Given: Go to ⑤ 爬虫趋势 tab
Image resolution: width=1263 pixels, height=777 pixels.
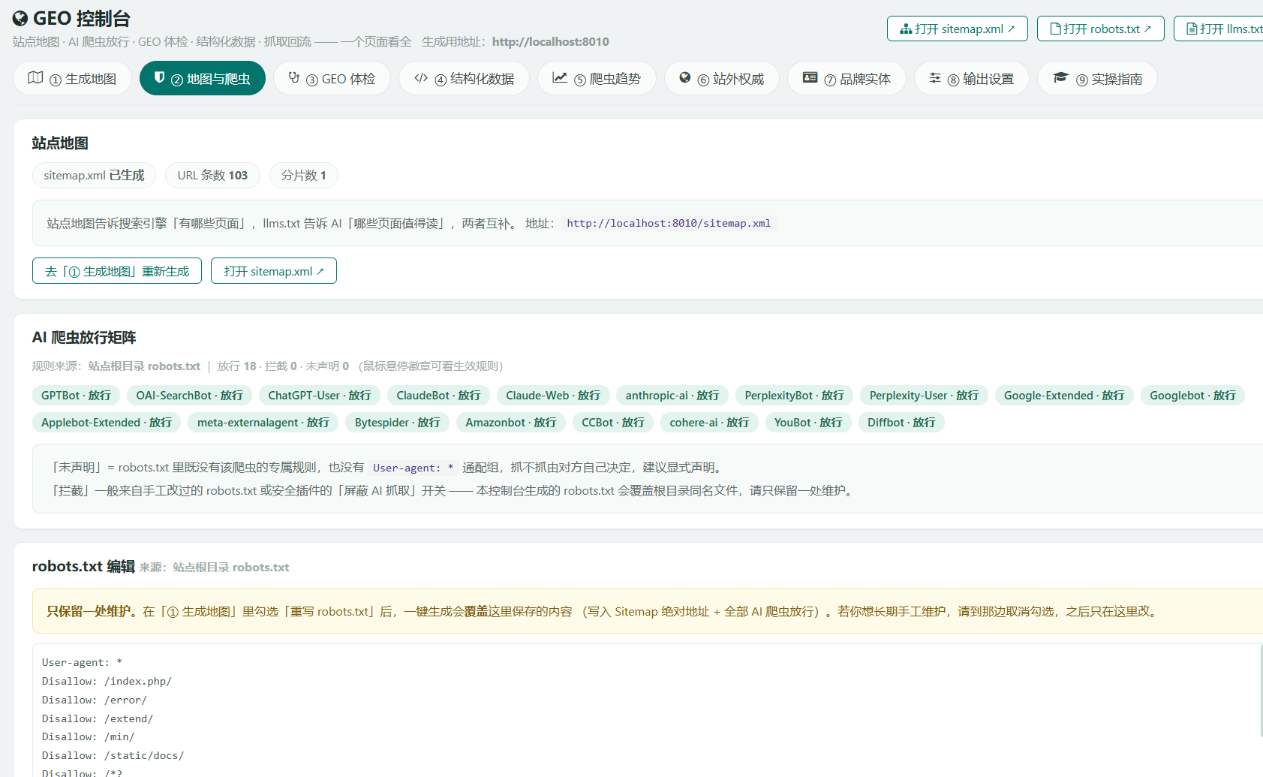Looking at the screenshot, I should (x=597, y=78).
